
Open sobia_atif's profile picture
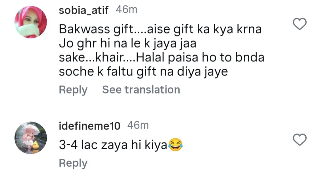[x=31, y=22]
